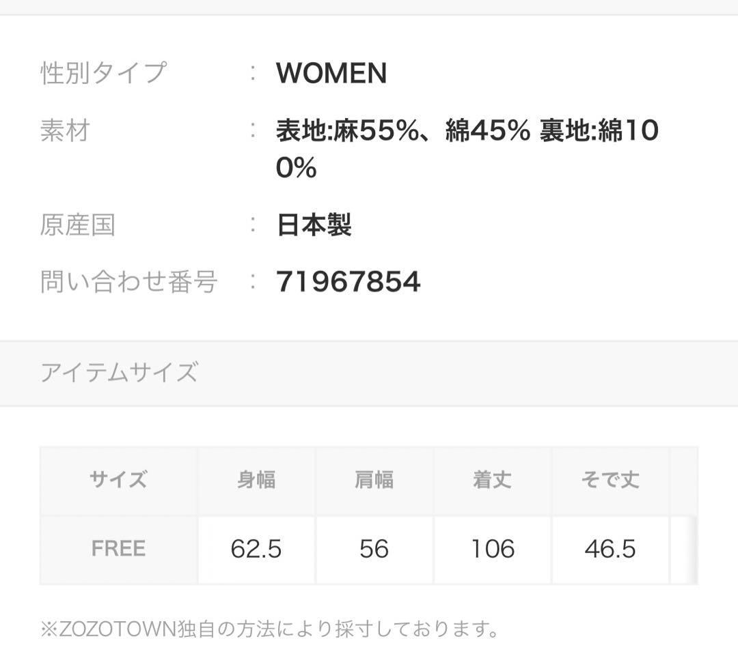Image resolution: width=738 pixels, height=654 pixels.
Task: Click the 106 length cell
Action: (x=492, y=549)
